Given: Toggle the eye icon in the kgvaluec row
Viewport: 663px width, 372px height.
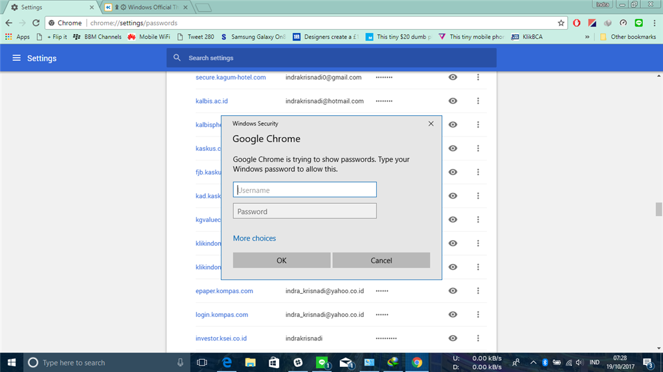Looking at the screenshot, I should 453,219.
